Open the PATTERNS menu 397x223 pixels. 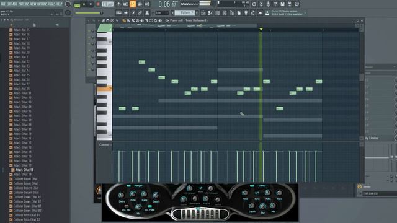tap(24, 4)
